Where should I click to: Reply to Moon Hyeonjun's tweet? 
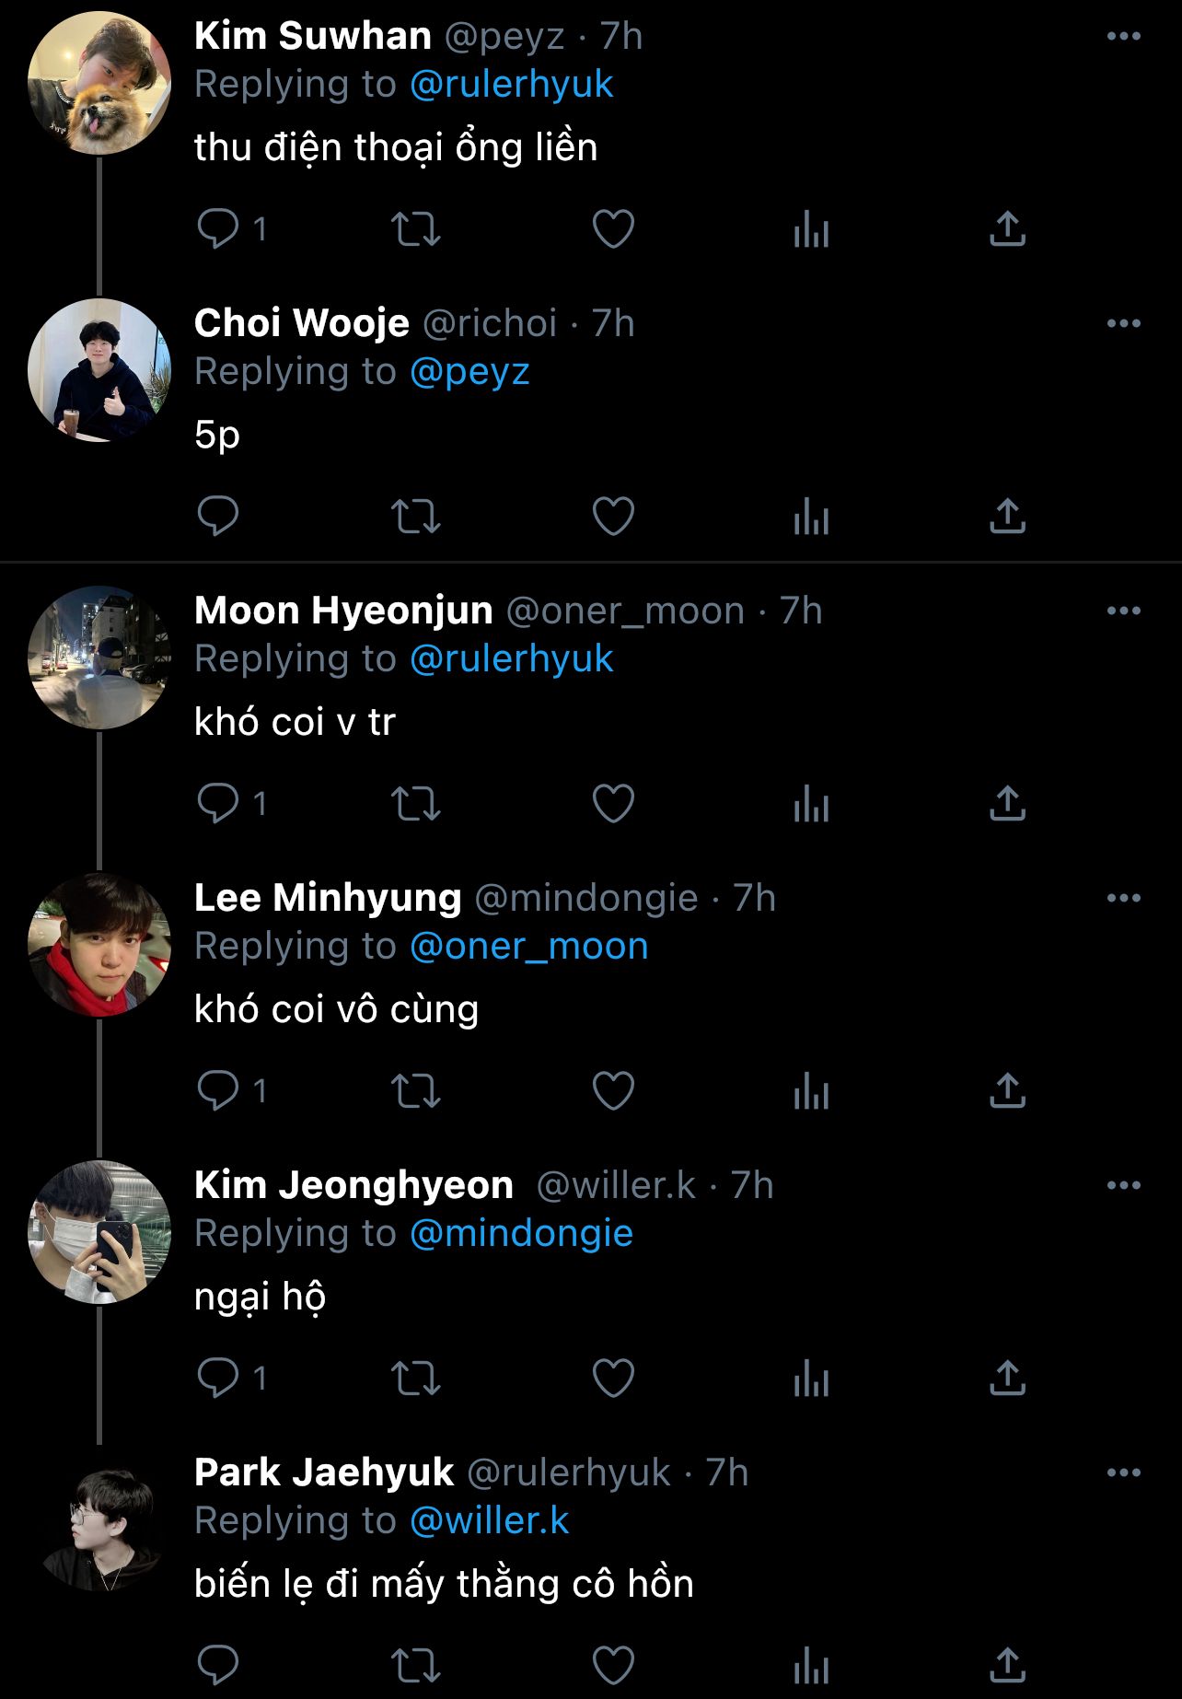pyautogui.click(x=218, y=803)
